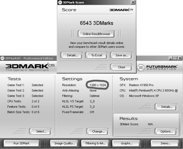Click the Close button in Score dialog
Screen dimensions: 183x149
point(121,67)
